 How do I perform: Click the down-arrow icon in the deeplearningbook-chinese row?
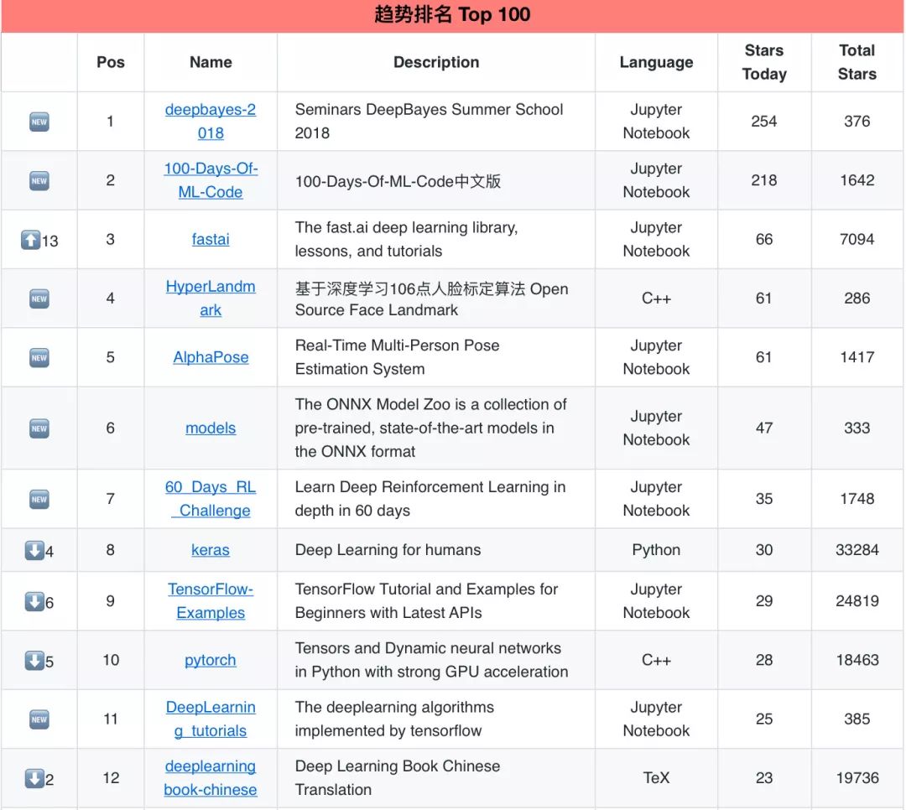coord(34,779)
